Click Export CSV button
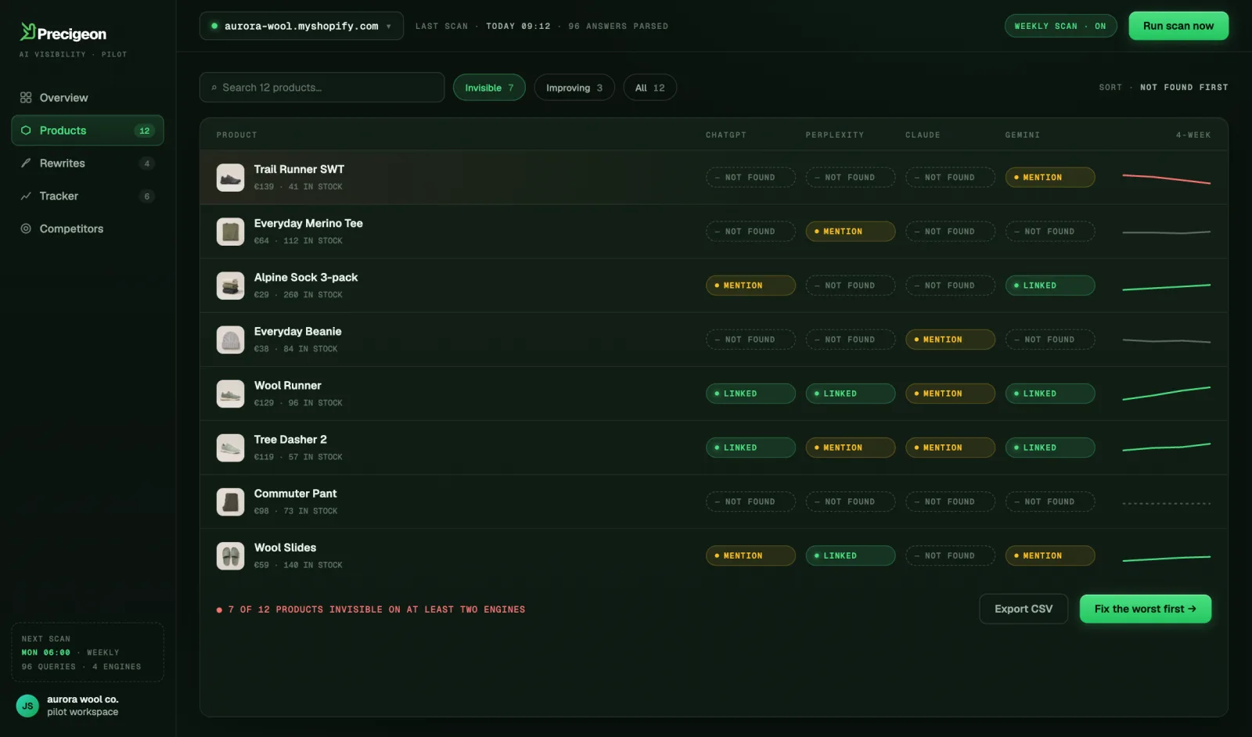Image resolution: width=1252 pixels, height=737 pixels. 1024,609
